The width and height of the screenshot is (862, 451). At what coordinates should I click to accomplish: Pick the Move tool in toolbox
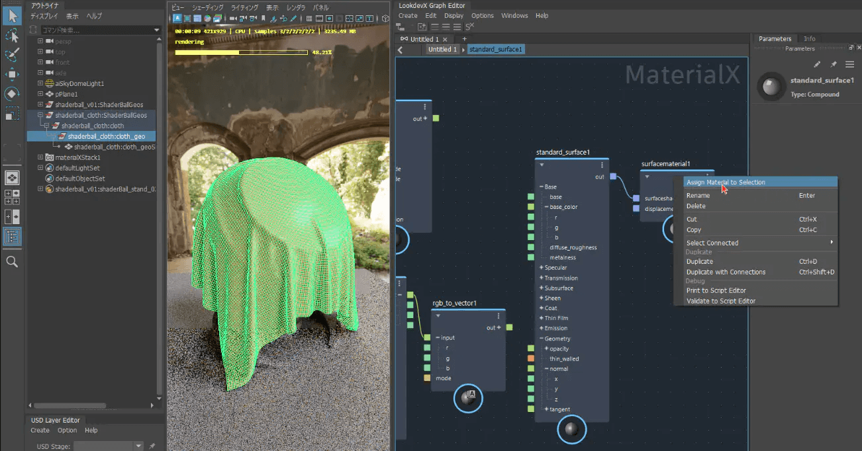(13, 74)
